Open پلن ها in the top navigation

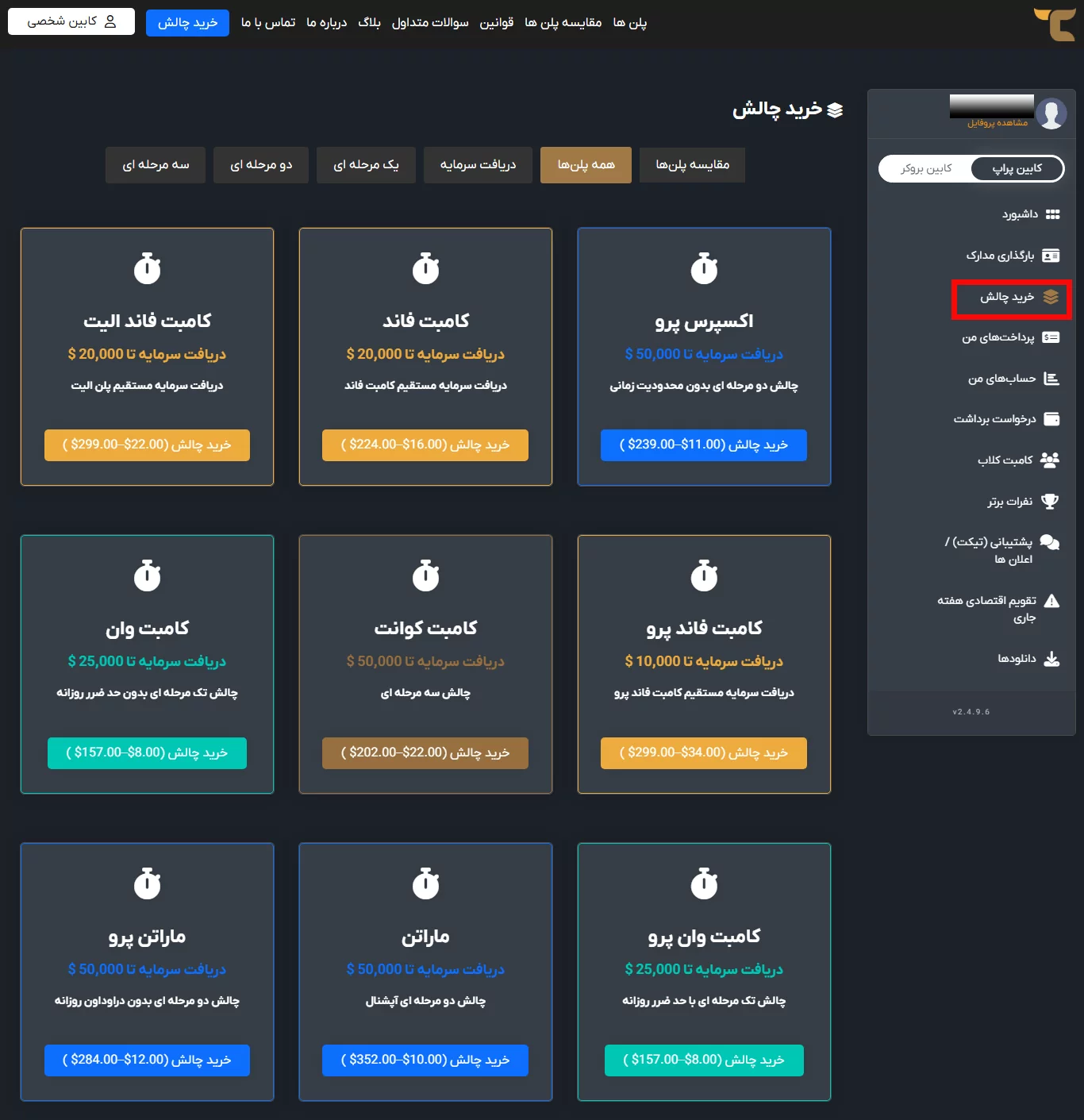630,22
